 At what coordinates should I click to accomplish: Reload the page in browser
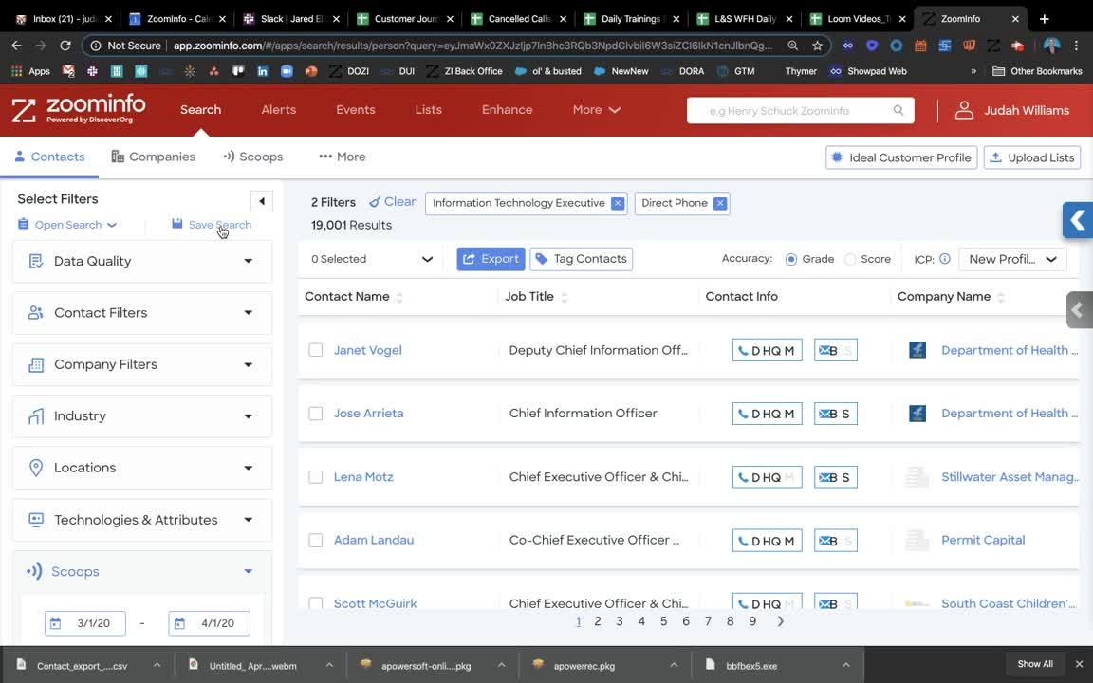point(65,46)
